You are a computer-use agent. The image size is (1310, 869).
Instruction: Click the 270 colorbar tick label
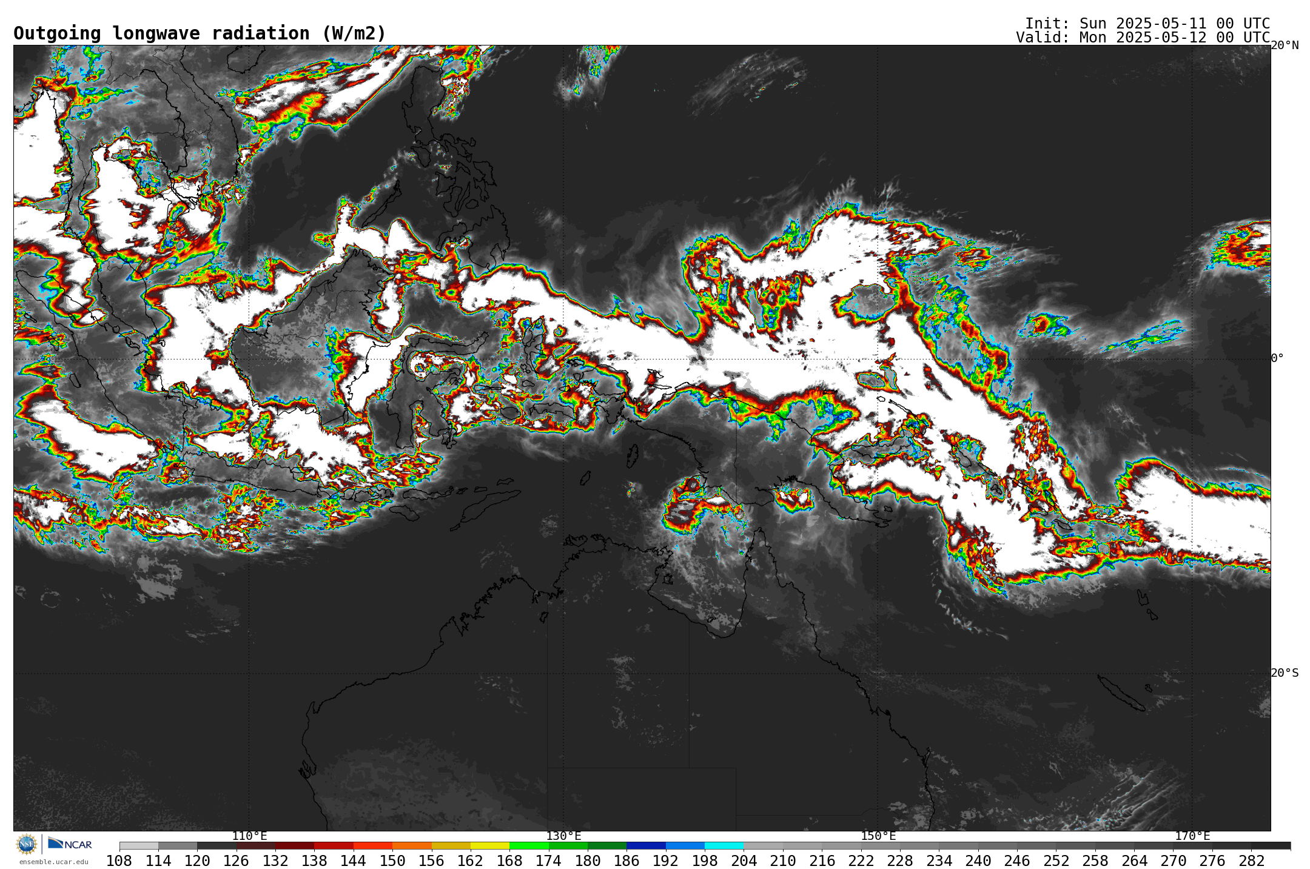[1173, 861]
